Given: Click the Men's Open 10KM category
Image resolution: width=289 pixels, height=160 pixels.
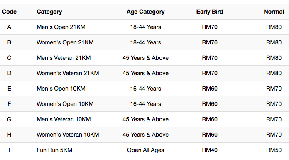Looking at the screenshot, I should coord(61,89).
